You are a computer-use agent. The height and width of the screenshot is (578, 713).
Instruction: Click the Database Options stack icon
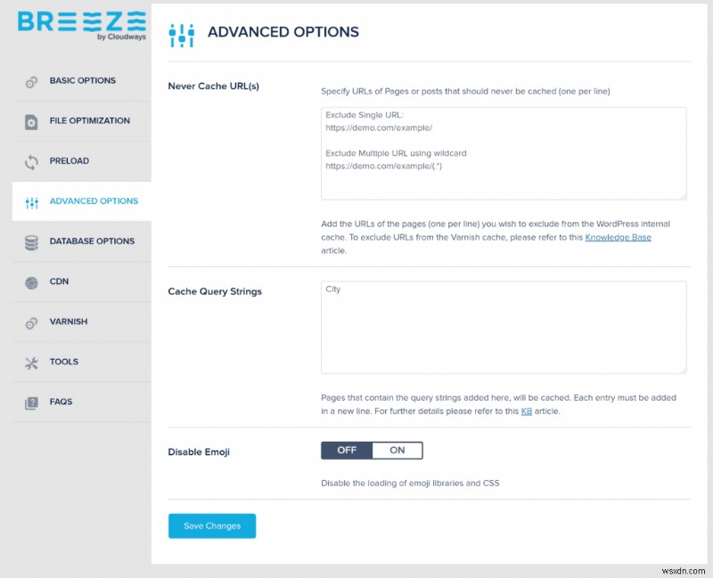[x=32, y=242]
